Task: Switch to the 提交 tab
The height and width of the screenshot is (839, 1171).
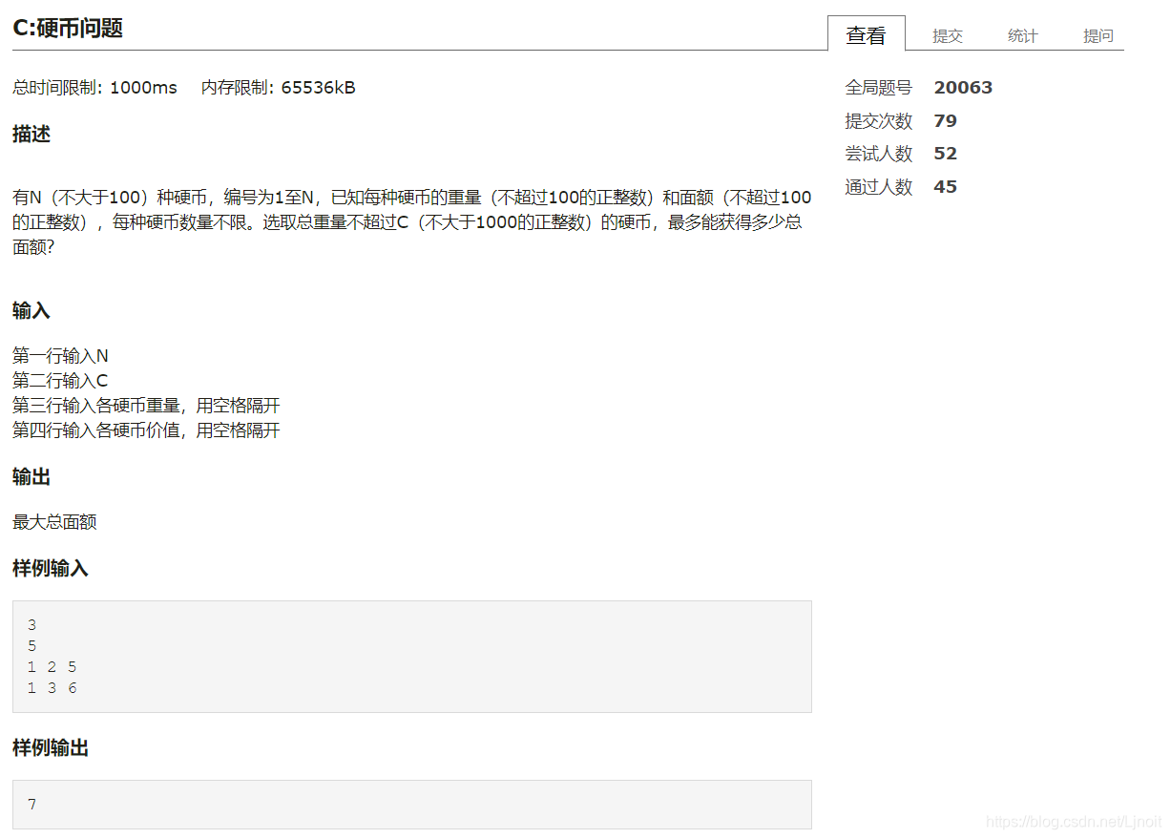Action: pos(947,35)
